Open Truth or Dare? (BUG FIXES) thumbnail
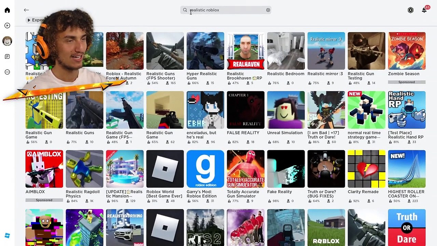The width and height of the screenshot is (437, 246). tap(326, 169)
